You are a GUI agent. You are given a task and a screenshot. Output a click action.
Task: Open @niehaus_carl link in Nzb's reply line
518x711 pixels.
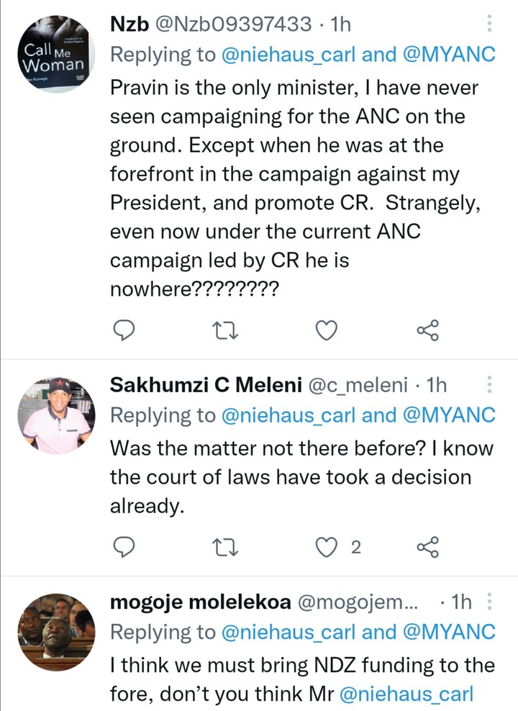[288, 55]
